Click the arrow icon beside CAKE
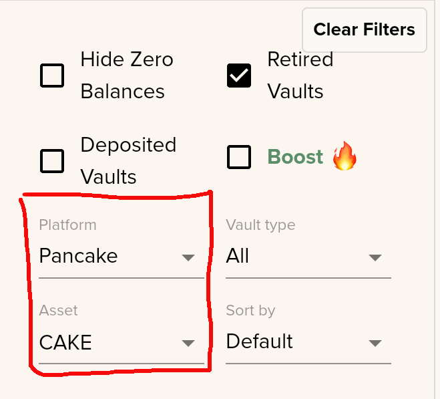The height and width of the screenshot is (399, 440). point(188,343)
